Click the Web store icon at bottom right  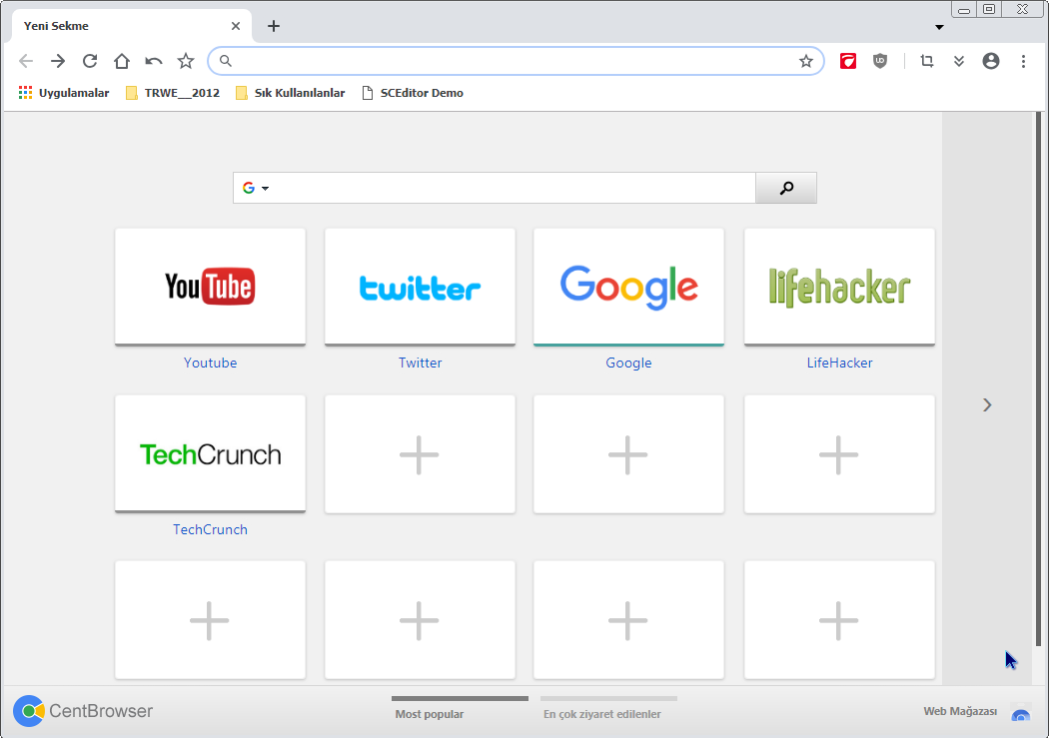[1021, 713]
